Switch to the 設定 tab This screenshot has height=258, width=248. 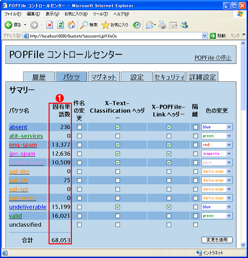[137, 77]
